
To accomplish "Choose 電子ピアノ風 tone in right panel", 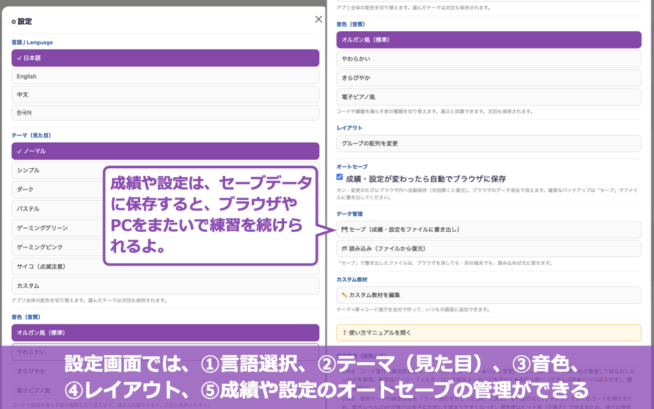I will 489,97.
